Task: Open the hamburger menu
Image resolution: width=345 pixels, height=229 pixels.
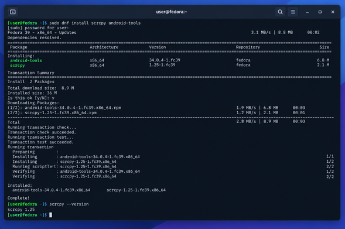Action: click(293, 12)
